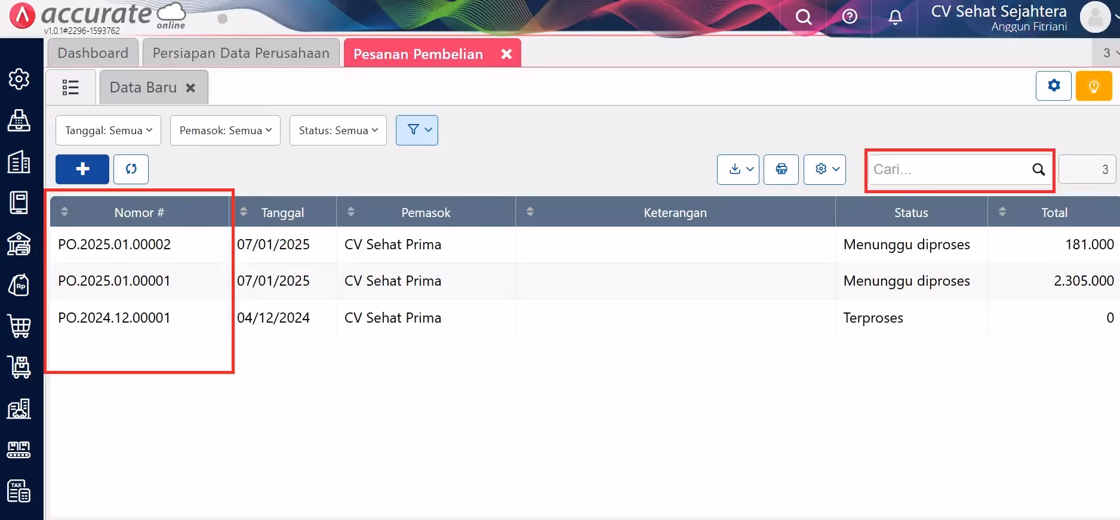
Task: Open the cash and bank sidebar icon
Action: (19, 244)
